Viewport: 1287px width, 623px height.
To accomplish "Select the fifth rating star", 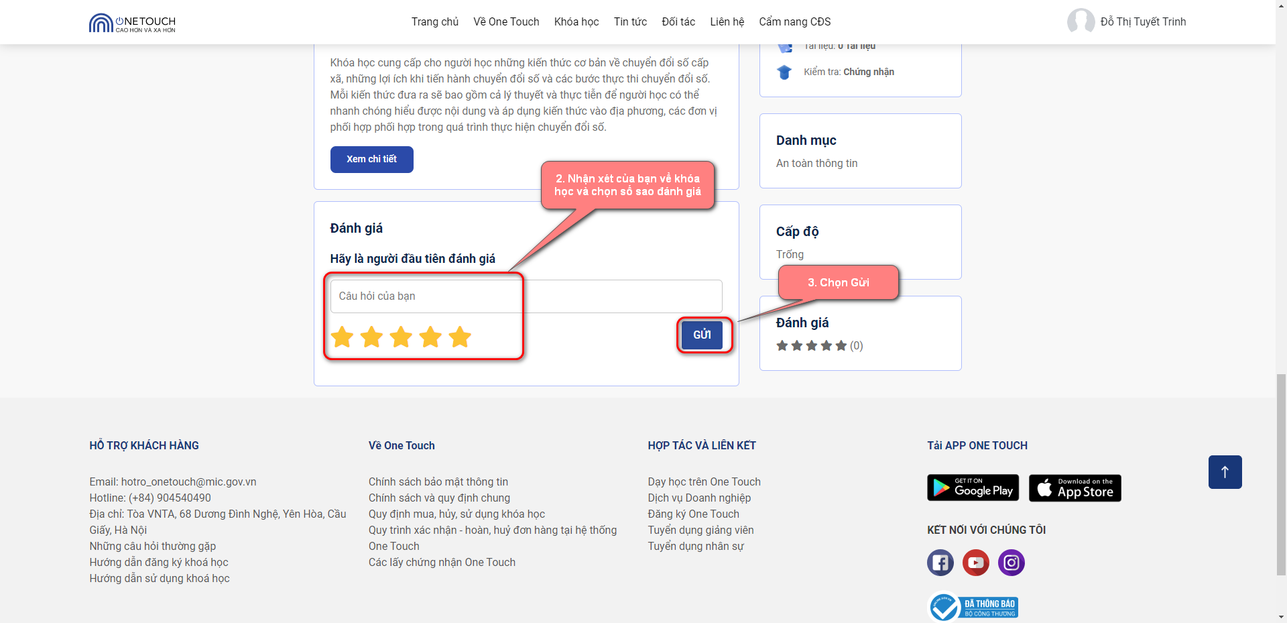I will (x=460, y=337).
